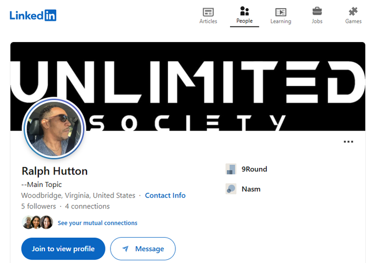368x263 pixels.
Task: Click the Message button
Action: point(143,249)
